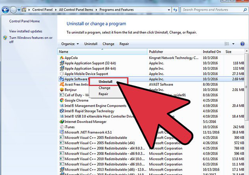Image resolution: width=249 pixels, height=175 pixels.
Task: Open Control Panel Home link
Action: point(24,21)
